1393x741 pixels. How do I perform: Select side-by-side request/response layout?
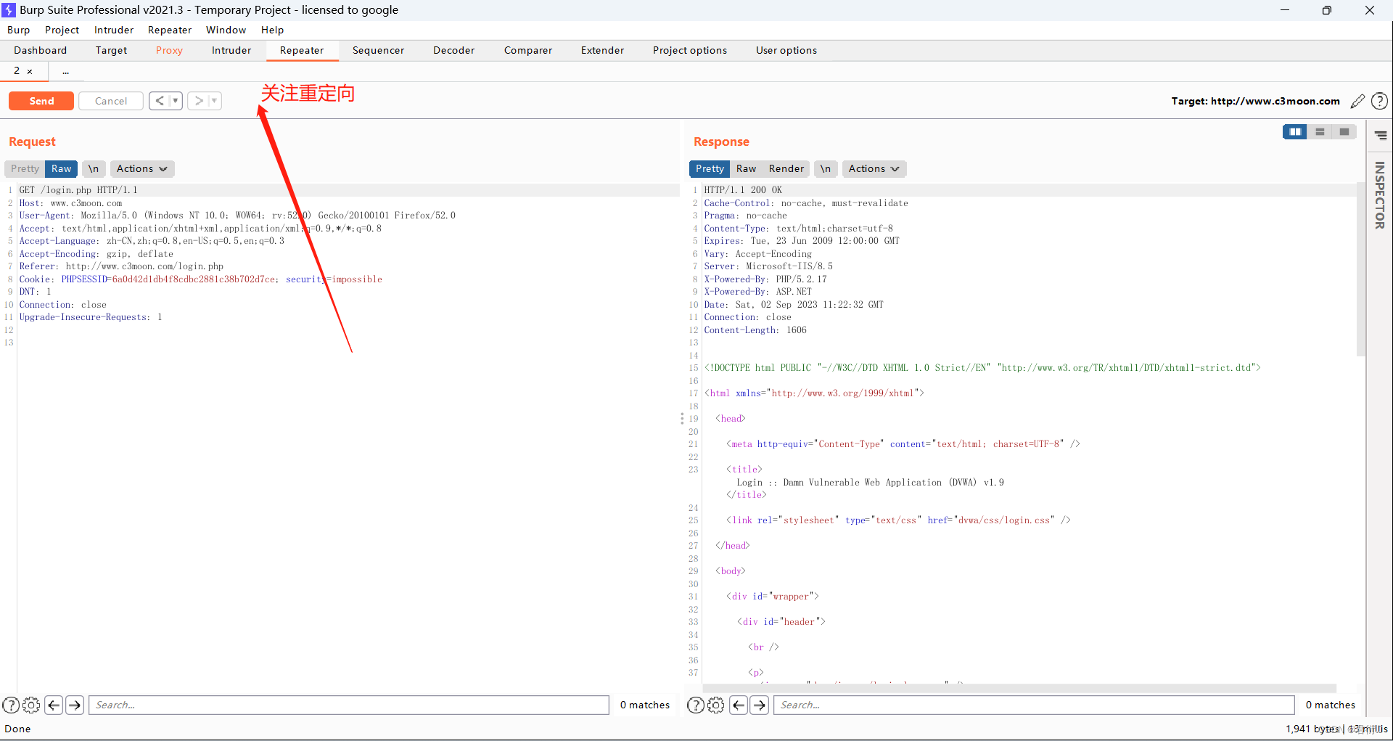1295,131
